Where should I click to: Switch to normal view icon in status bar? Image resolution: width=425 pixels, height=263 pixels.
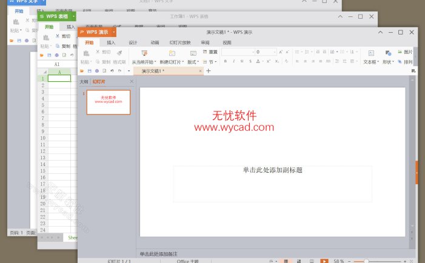coord(286,261)
